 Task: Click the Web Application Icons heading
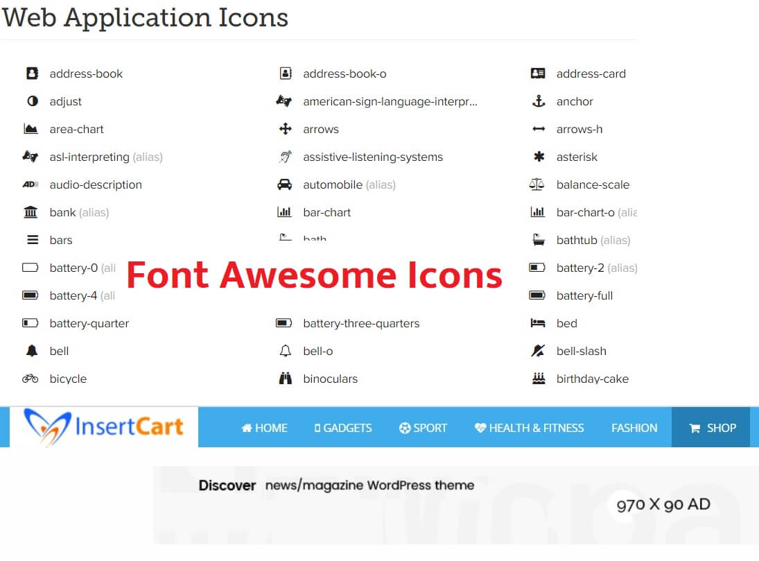145,18
